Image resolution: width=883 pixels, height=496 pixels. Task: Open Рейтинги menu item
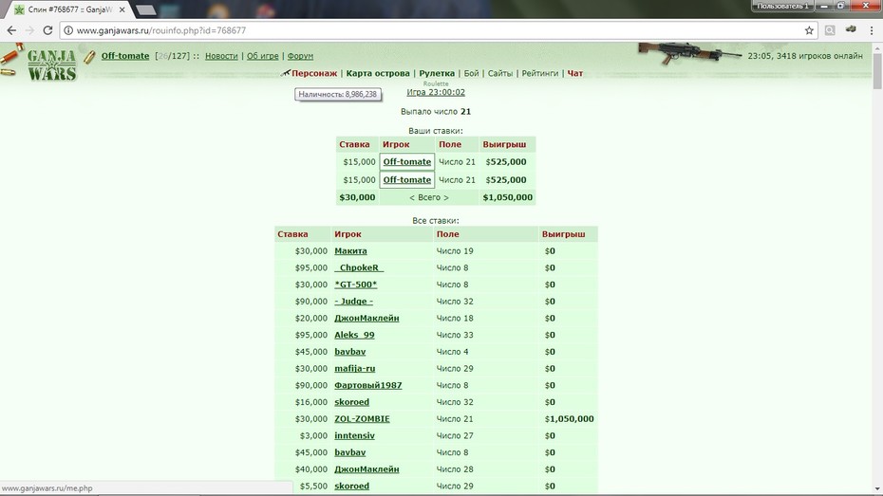pyautogui.click(x=539, y=73)
